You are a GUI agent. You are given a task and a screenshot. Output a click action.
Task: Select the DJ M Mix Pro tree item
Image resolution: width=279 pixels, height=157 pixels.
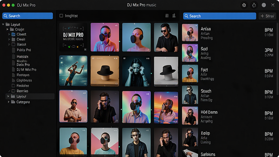(x=26, y=70)
